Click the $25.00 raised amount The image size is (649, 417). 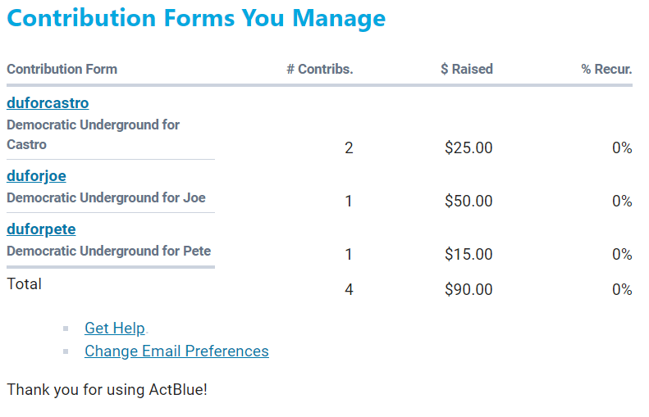(x=468, y=148)
